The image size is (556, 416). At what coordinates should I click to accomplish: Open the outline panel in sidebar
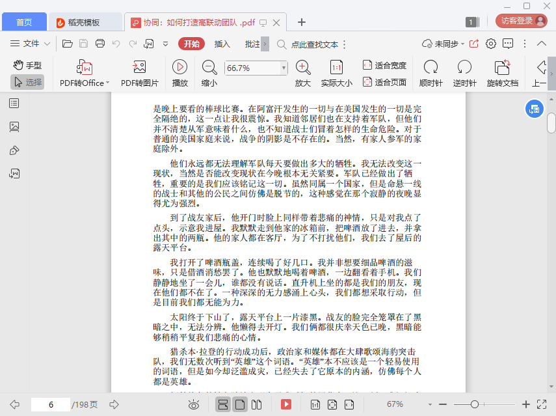tap(14, 104)
